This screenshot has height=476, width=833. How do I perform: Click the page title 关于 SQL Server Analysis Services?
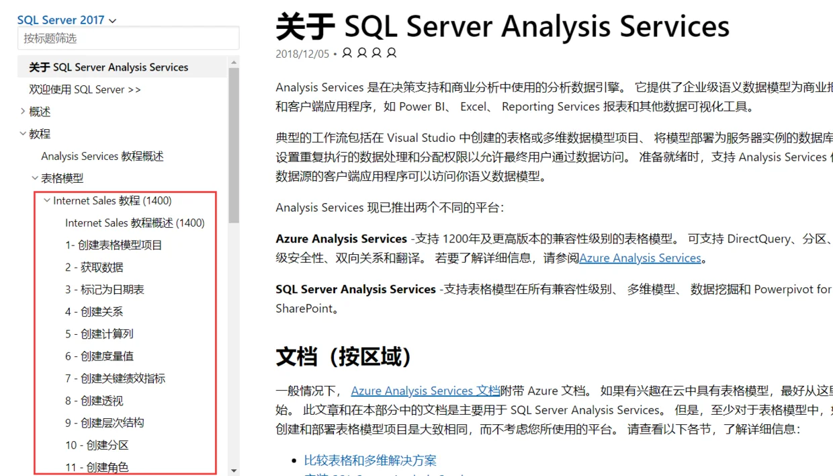(502, 27)
